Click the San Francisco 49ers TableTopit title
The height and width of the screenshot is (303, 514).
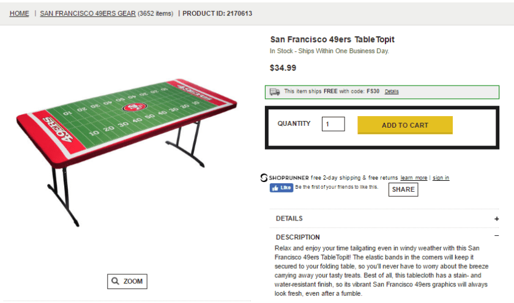(332, 40)
